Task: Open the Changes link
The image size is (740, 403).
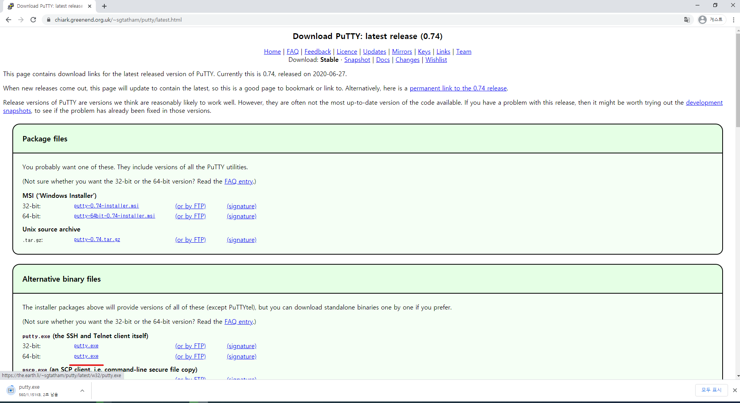Action: pyautogui.click(x=408, y=60)
